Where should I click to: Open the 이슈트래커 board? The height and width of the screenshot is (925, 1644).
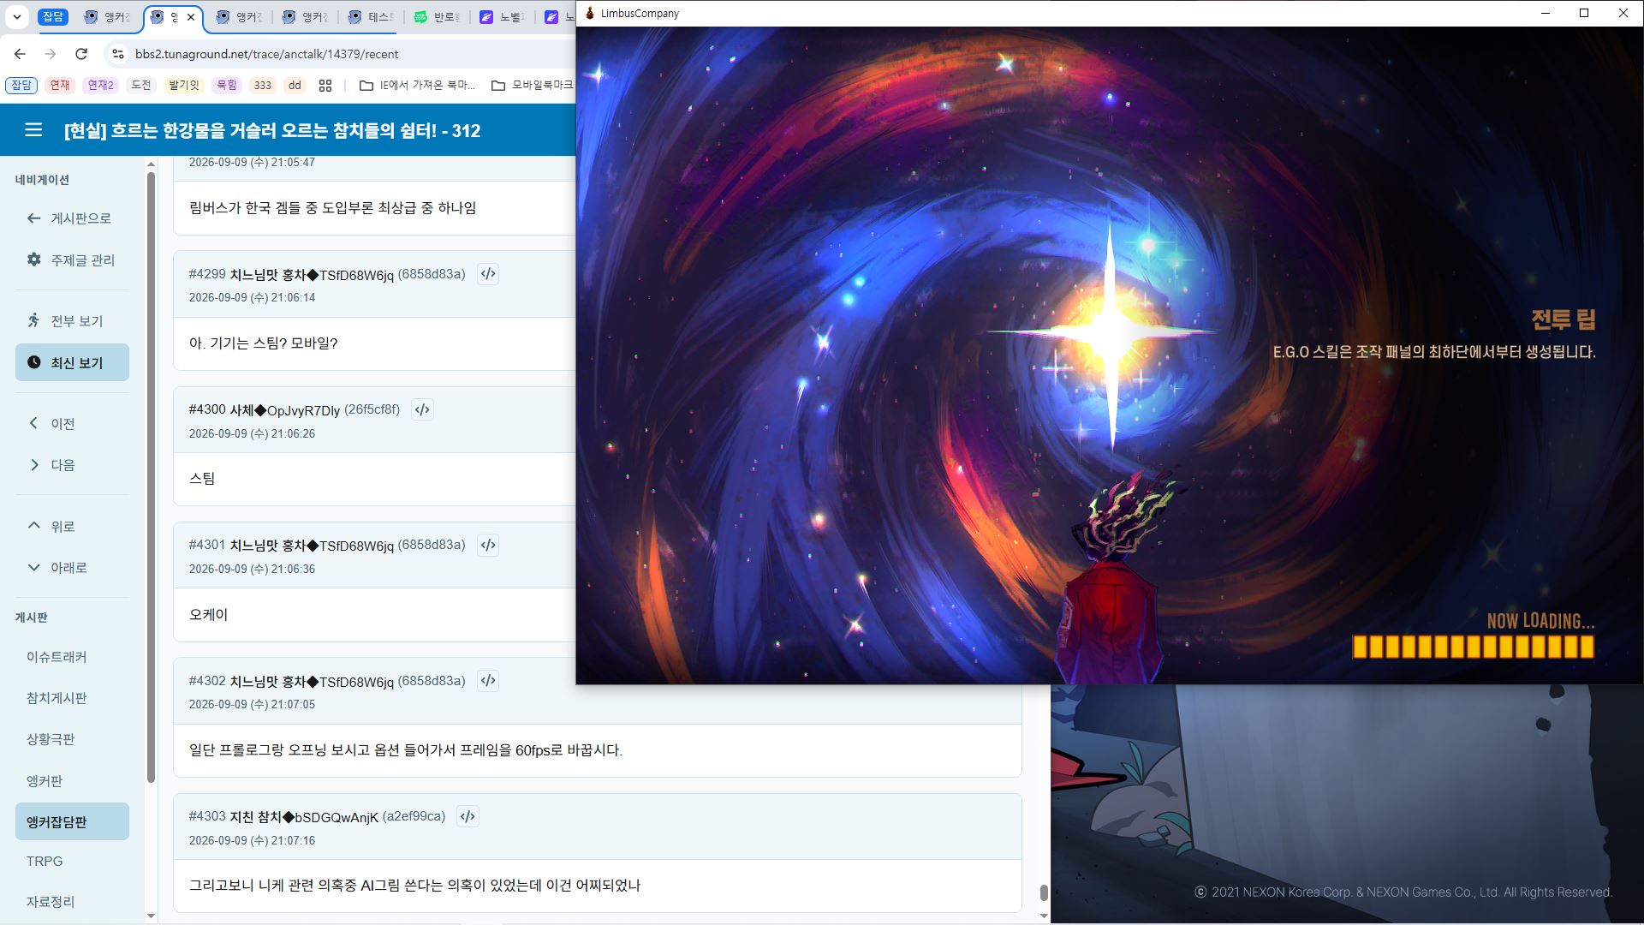pos(72,657)
